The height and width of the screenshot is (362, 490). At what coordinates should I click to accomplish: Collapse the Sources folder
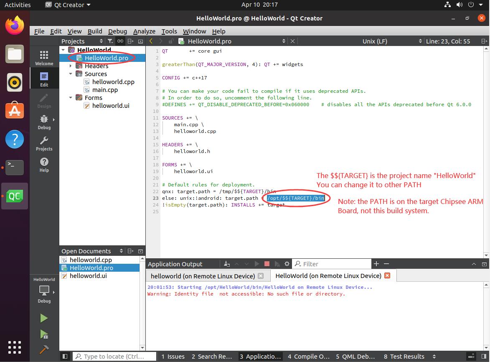tap(71, 74)
